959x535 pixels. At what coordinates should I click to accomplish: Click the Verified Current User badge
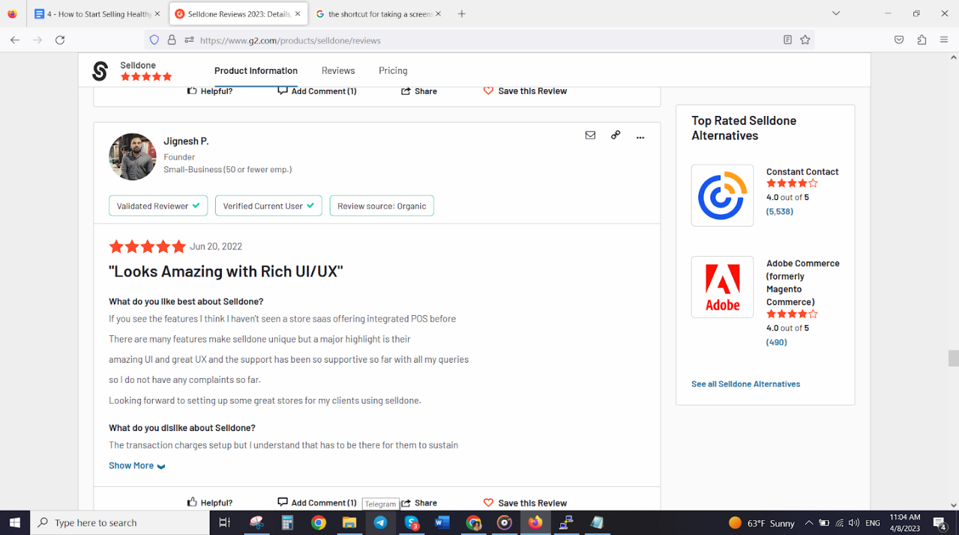(x=269, y=206)
